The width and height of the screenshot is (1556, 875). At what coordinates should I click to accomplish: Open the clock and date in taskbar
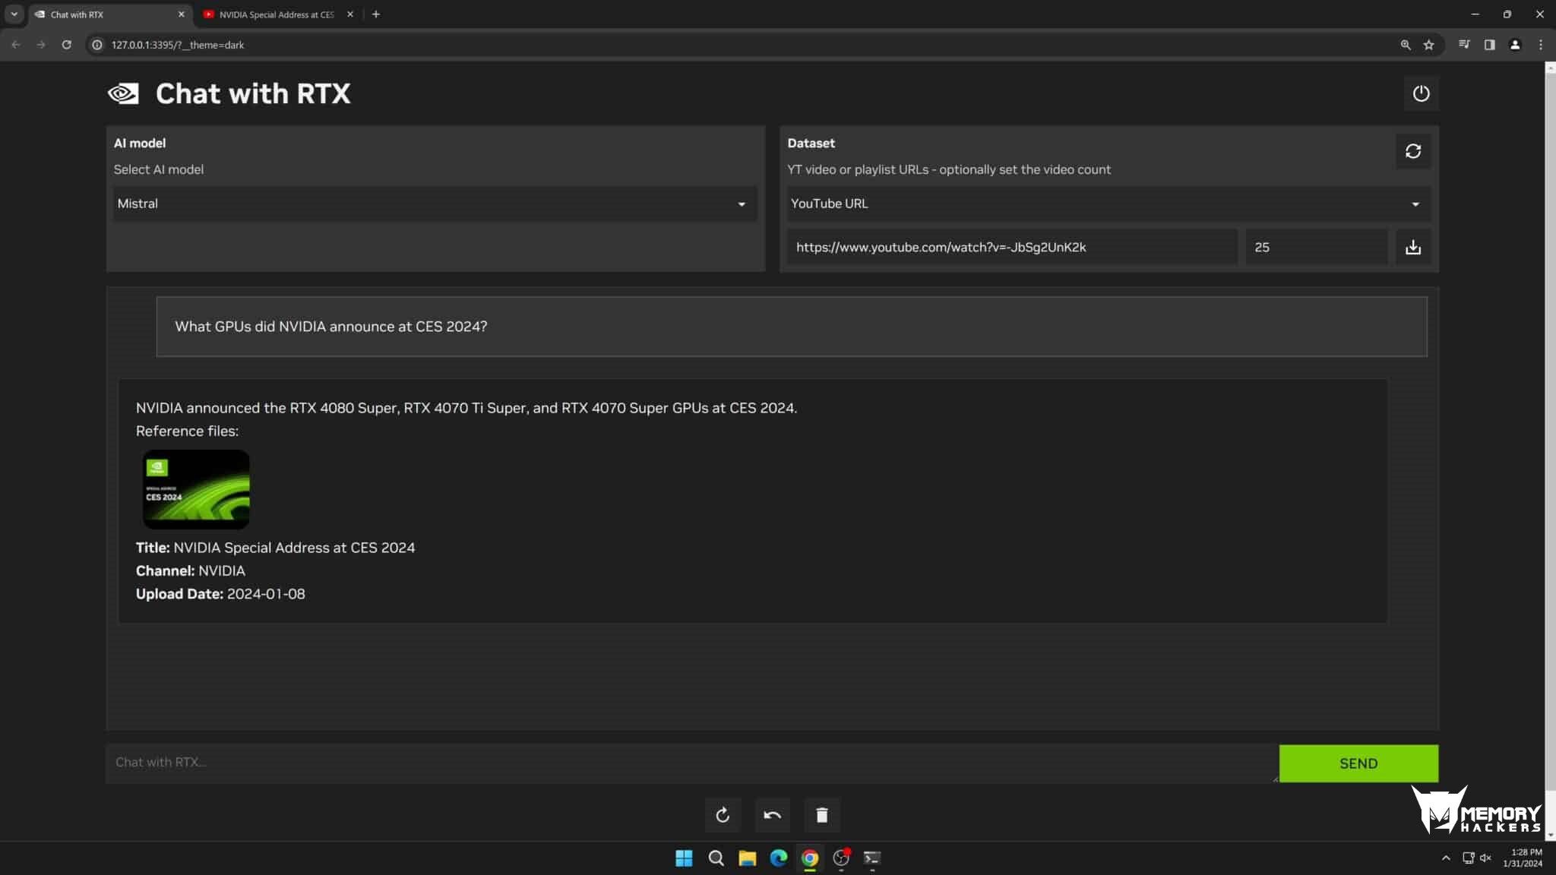click(1523, 858)
